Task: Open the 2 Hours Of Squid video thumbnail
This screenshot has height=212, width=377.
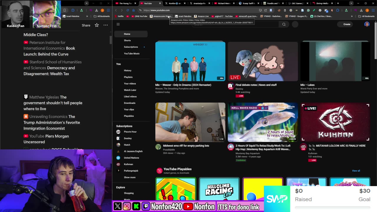Action: (263, 122)
